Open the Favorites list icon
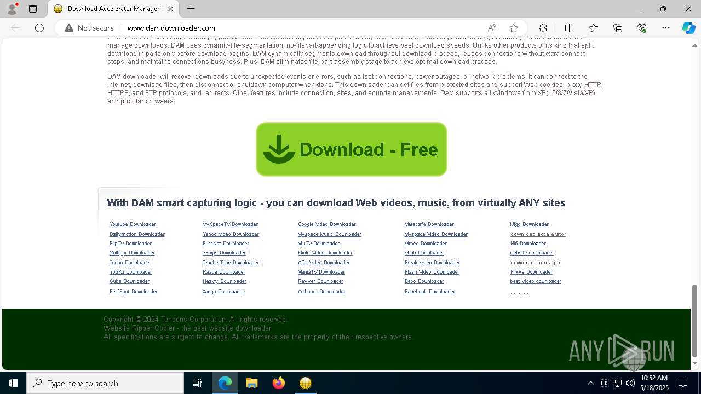701x394 pixels. click(x=594, y=28)
